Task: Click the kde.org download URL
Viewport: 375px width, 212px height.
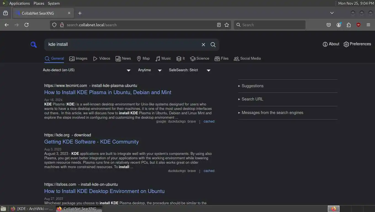Action: (68, 135)
